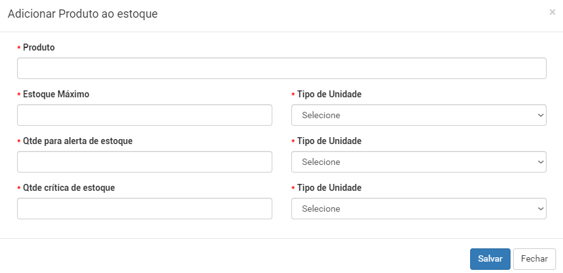Activate the Qtde crítica de estoque input
Viewport: 563px width, 273px height.
[144, 209]
